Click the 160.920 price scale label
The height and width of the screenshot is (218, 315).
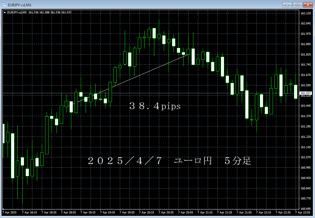(x=306, y=178)
